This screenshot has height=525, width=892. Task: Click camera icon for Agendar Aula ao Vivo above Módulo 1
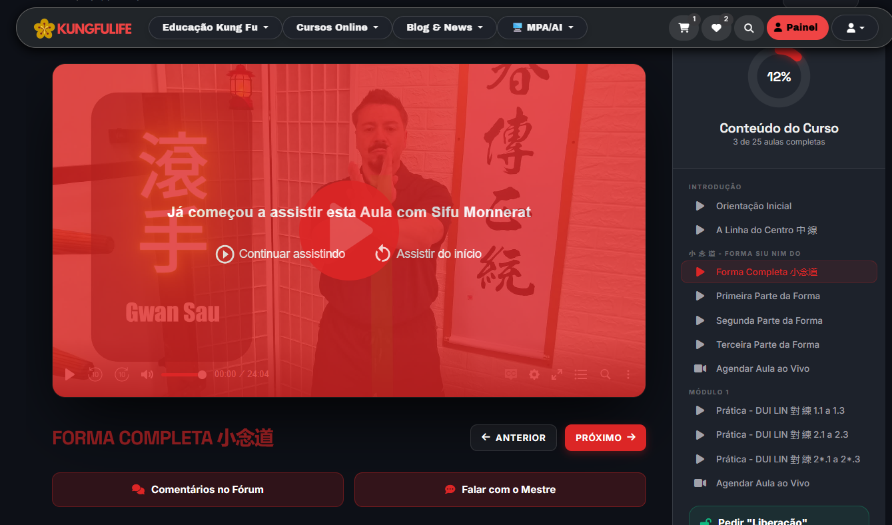700,368
